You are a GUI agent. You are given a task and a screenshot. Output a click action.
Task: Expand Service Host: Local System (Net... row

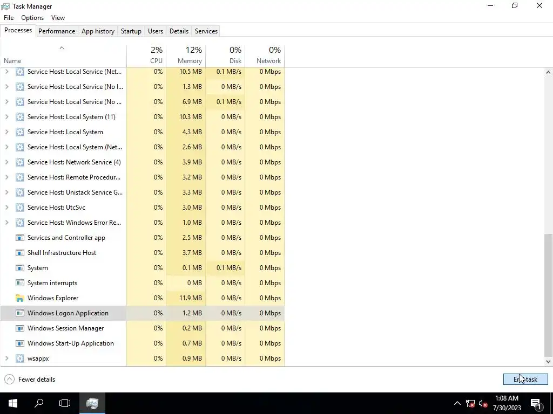(x=6, y=147)
